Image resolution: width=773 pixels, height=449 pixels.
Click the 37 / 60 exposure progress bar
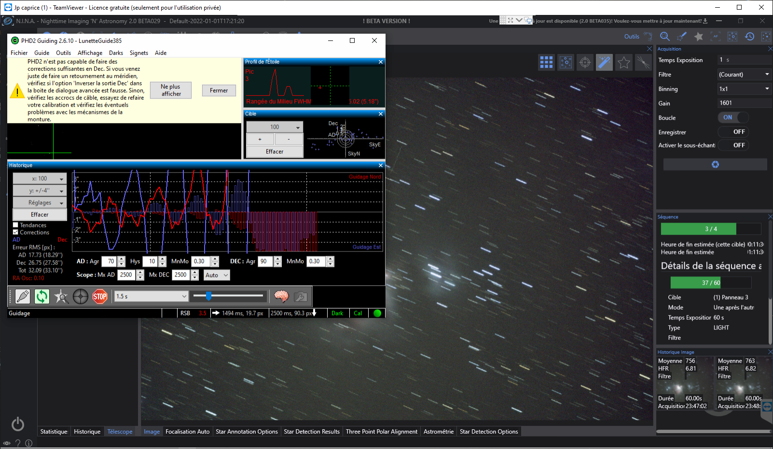[711, 283]
